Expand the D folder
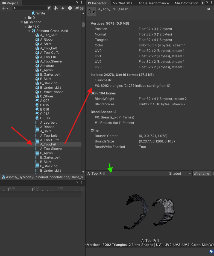Image resolution: width=214 pixels, height=256 pixels. (25, 18)
